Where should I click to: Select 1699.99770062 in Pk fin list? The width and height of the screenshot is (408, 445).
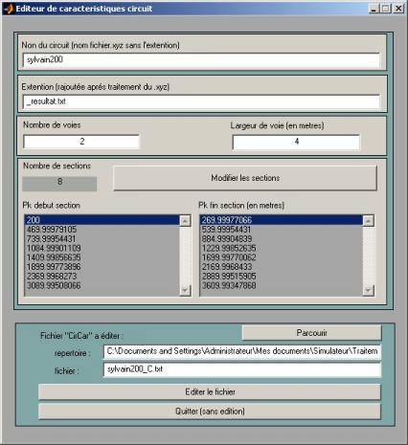(x=282, y=257)
